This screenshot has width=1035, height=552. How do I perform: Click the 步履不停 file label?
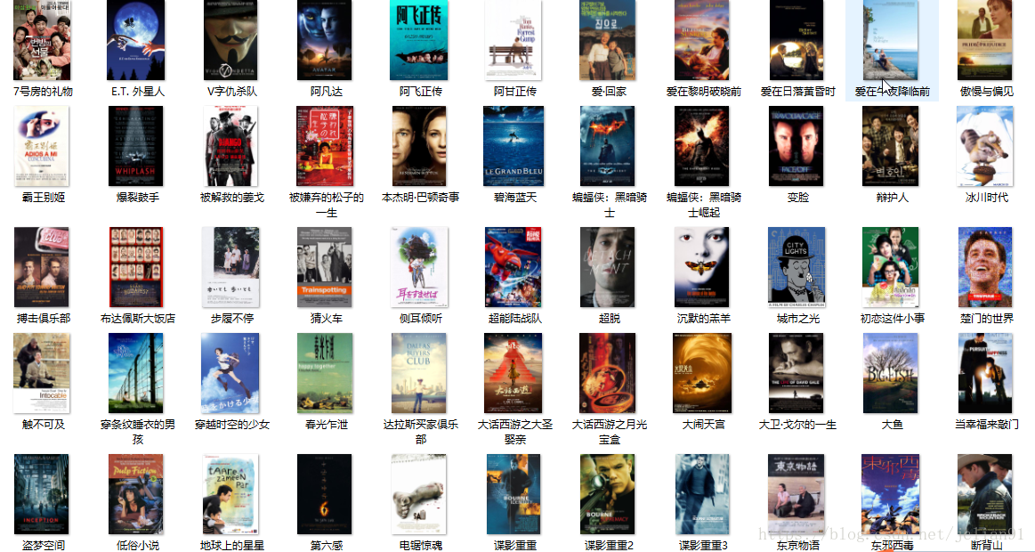click(232, 318)
